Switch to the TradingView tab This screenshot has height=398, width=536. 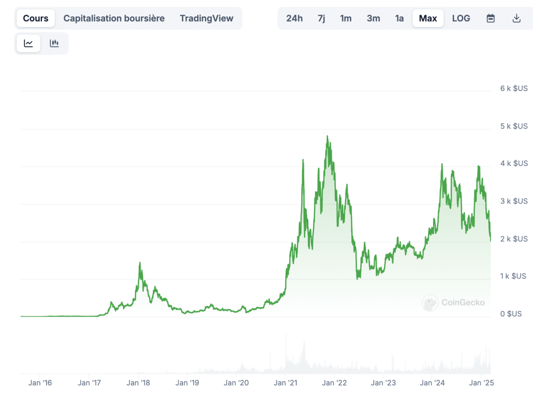tap(206, 18)
